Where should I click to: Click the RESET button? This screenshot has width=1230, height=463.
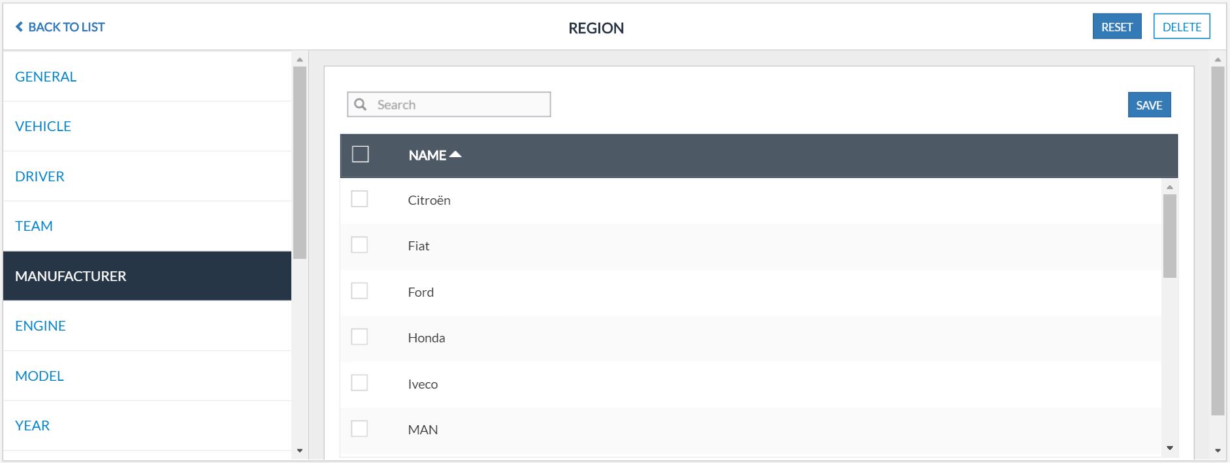(x=1116, y=27)
